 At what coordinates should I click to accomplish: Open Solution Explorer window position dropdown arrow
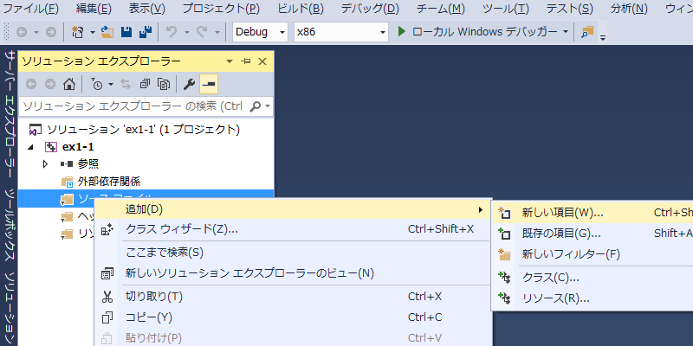click(x=230, y=61)
